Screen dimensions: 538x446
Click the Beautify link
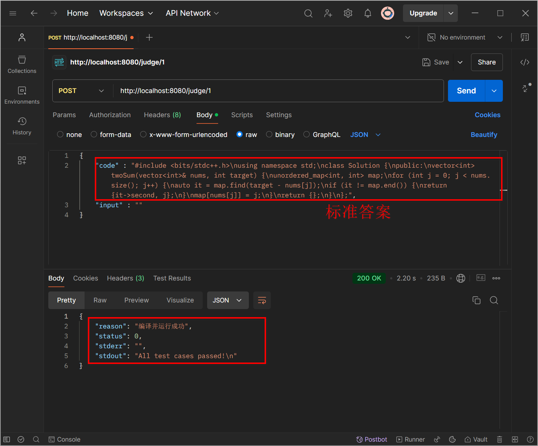click(483, 135)
